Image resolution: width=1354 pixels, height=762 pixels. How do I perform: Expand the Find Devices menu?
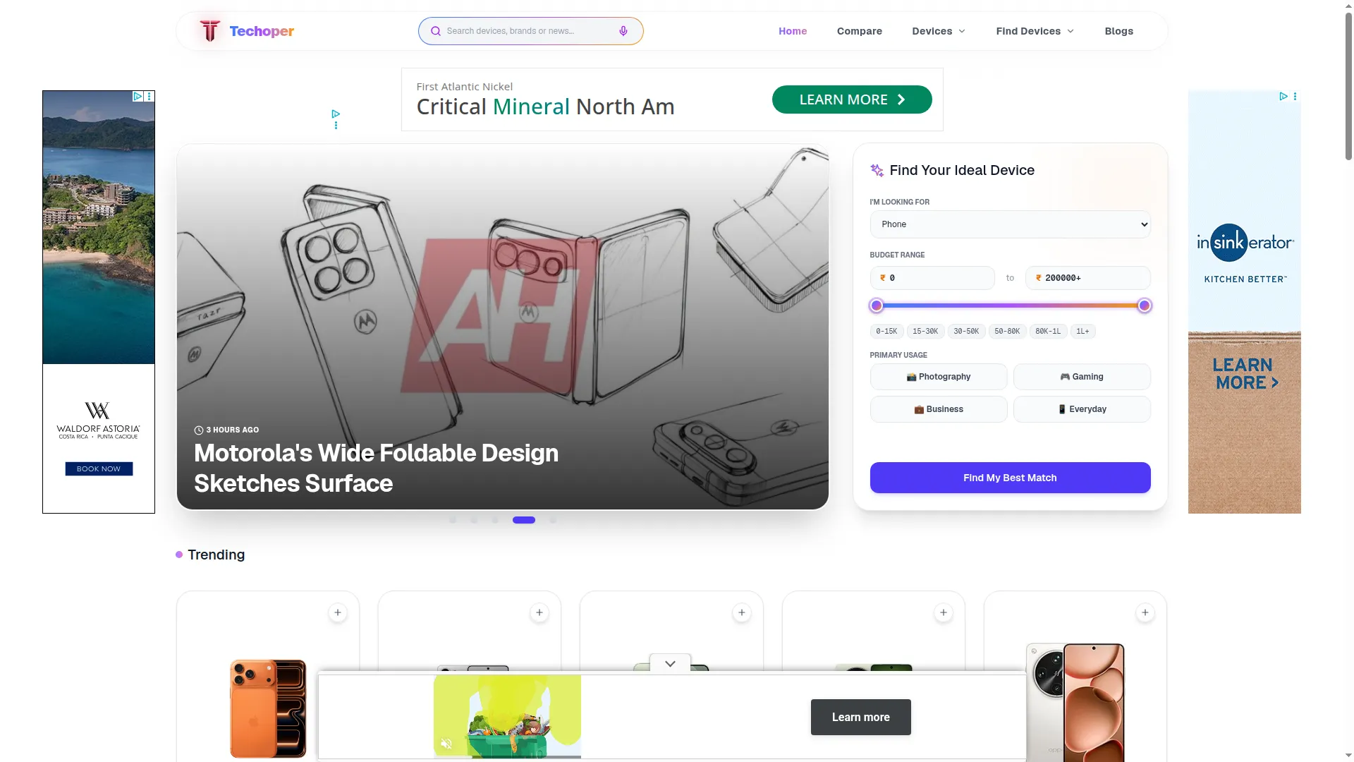tap(1035, 31)
